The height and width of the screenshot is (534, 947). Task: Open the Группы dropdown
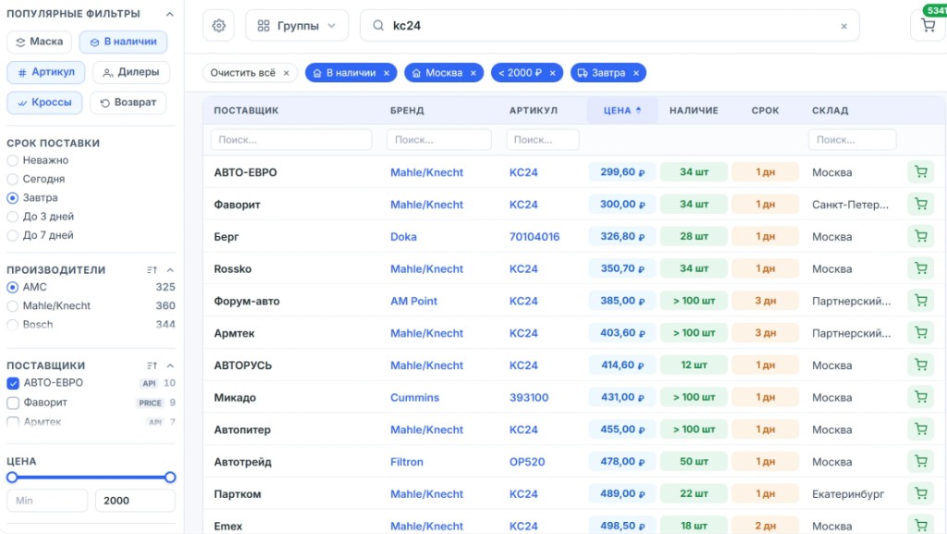point(297,25)
